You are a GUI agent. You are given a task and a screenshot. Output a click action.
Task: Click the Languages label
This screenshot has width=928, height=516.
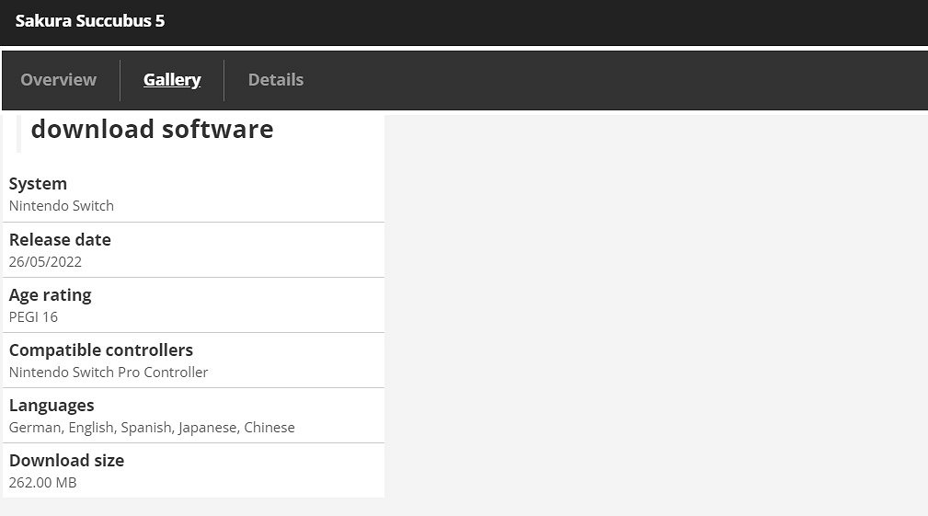tap(52, 405)
